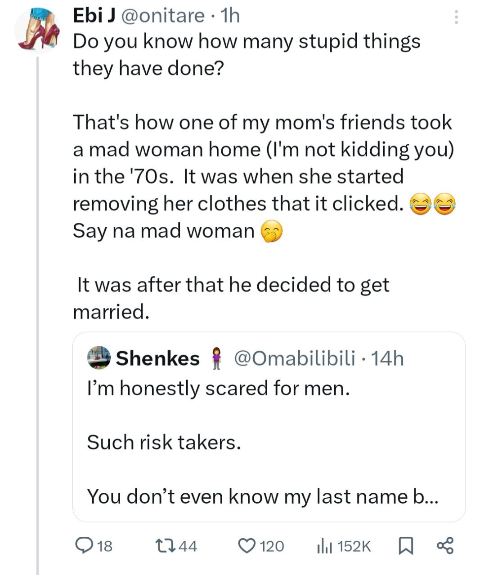Click the reply speech bubble icon

point(85,546)
